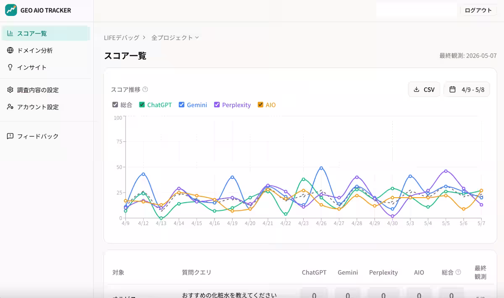Click the blue Gemini point at 4/12
The width and height of the screenshot is (504, 298).
143,174
